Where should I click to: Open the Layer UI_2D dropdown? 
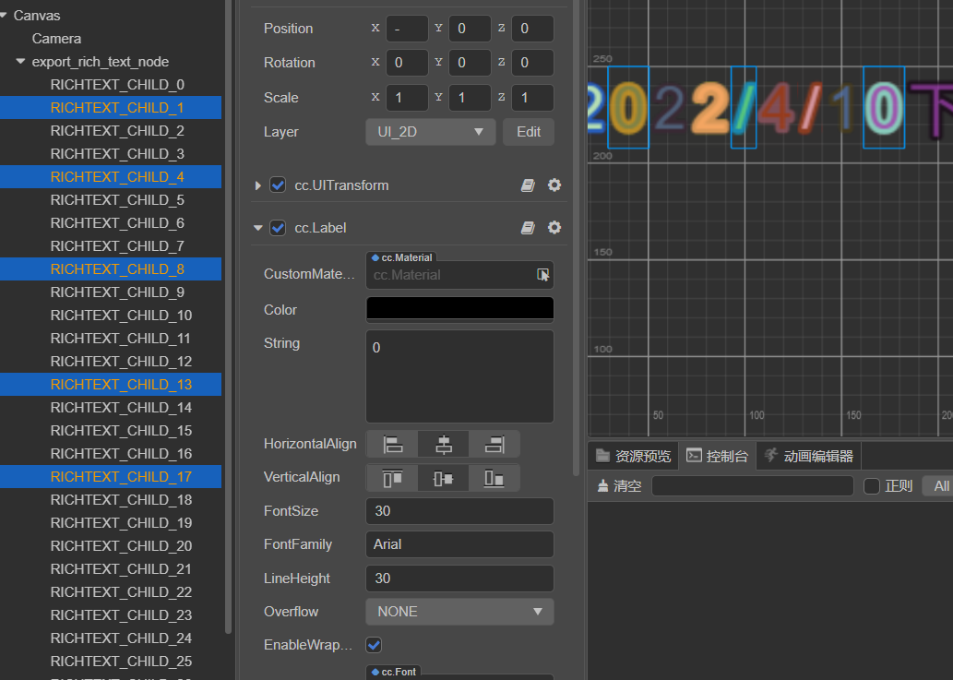coord(430,132)
